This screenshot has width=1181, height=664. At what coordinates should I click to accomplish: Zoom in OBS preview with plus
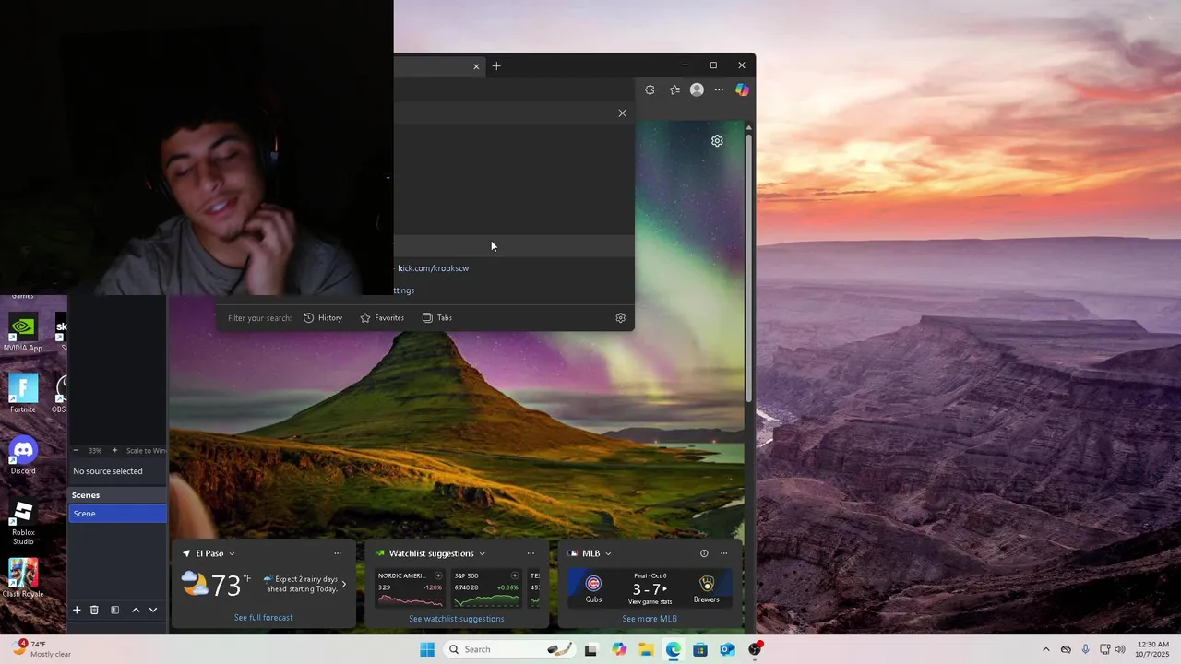(114, 450)
